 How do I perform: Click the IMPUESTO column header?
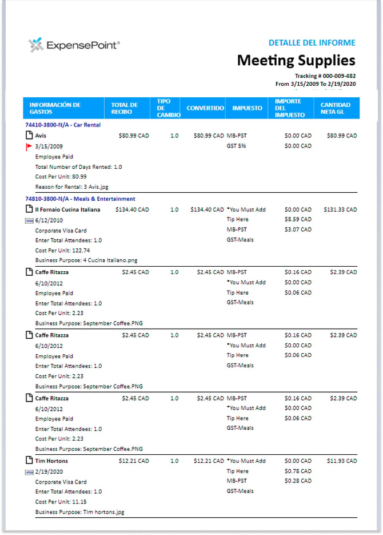[247, 108]
